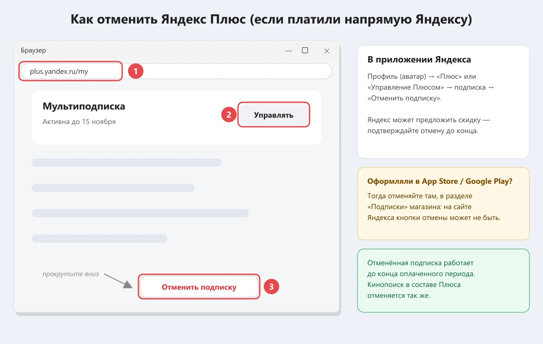Click the hint text прокрутите вниз
The width and height of the screenshot is (543, 344).
click(70, 274)
